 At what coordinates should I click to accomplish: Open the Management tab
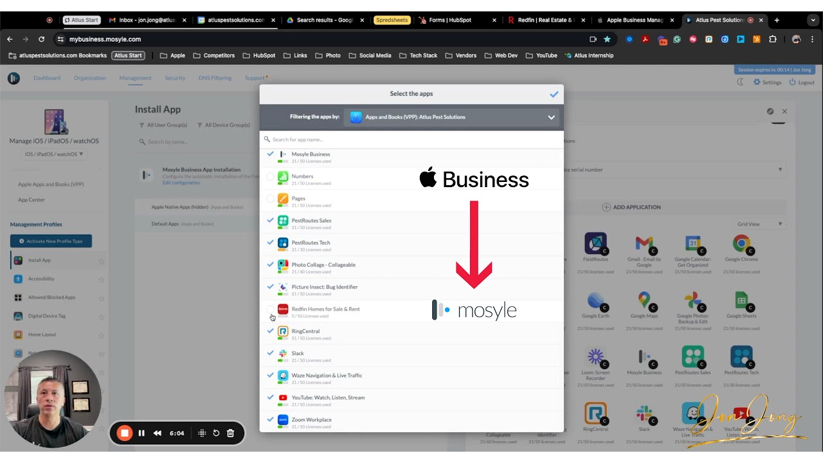point(135,78)
